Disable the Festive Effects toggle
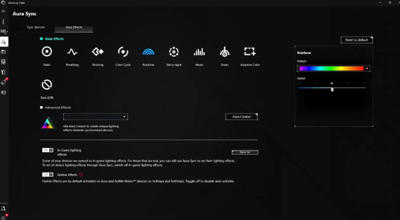This screenshot has width=400, height=220. 48,174
